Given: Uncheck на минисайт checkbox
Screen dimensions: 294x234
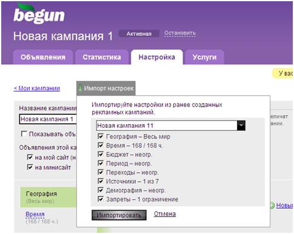Looking at the screenshot, I should click(30, 167).
